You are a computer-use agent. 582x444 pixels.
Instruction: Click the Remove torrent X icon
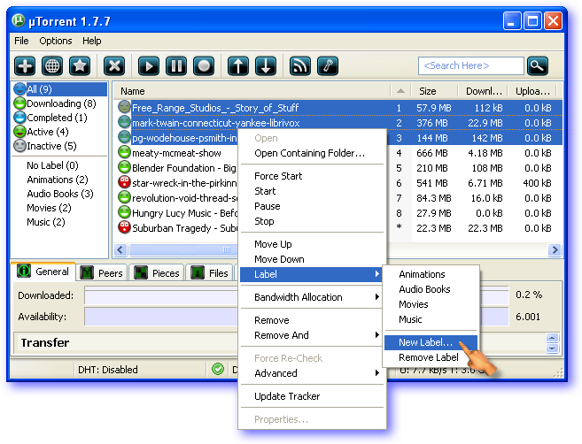coord(113,65)
